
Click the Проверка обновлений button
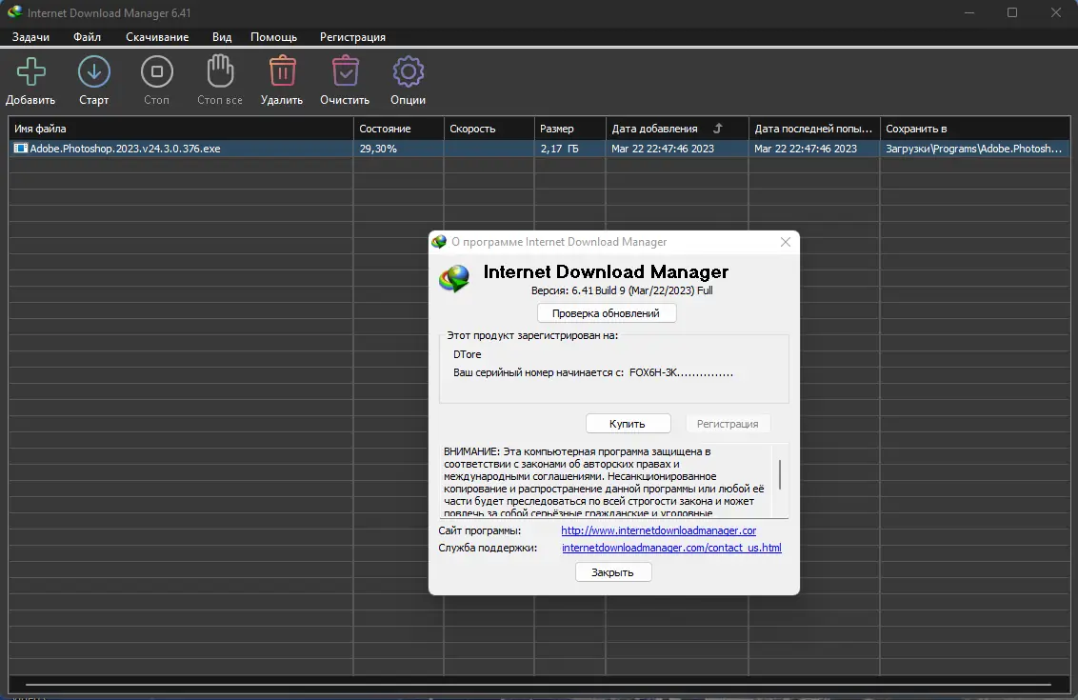[x=607, y=312]
